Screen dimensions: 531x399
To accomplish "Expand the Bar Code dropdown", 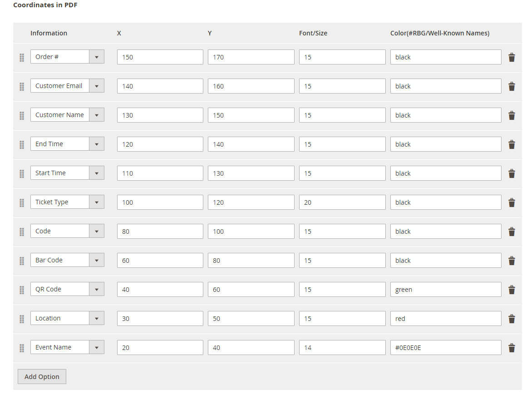I will [x=67, y=260].
